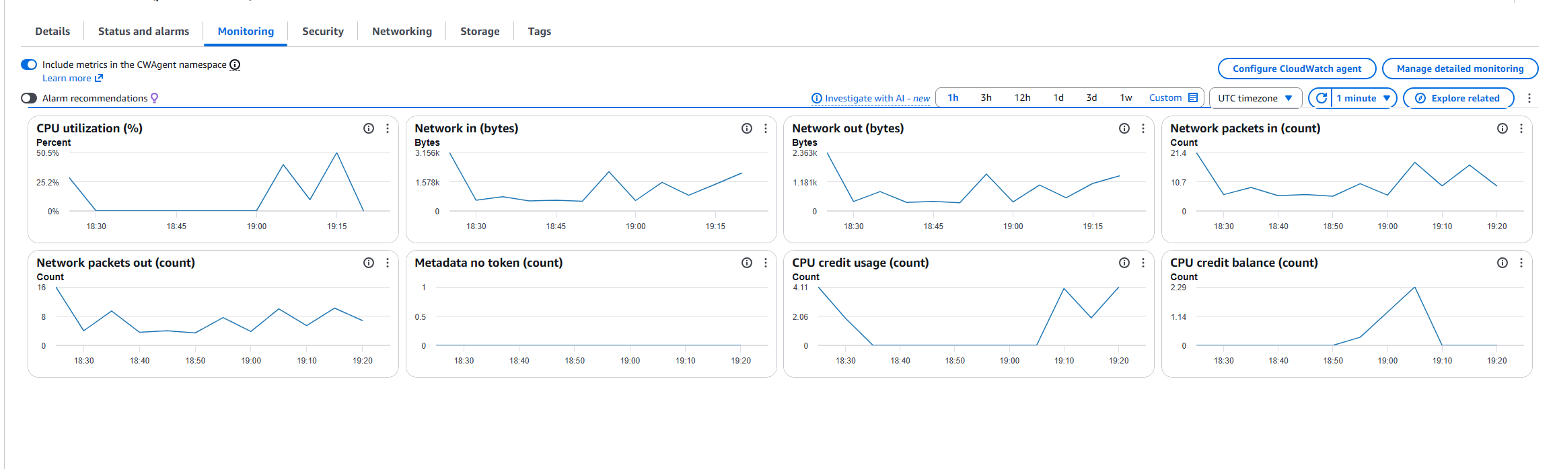Enable the Alarm recommendations toggle
Viewport: 1555px width, 469px height.
point(29,98)
